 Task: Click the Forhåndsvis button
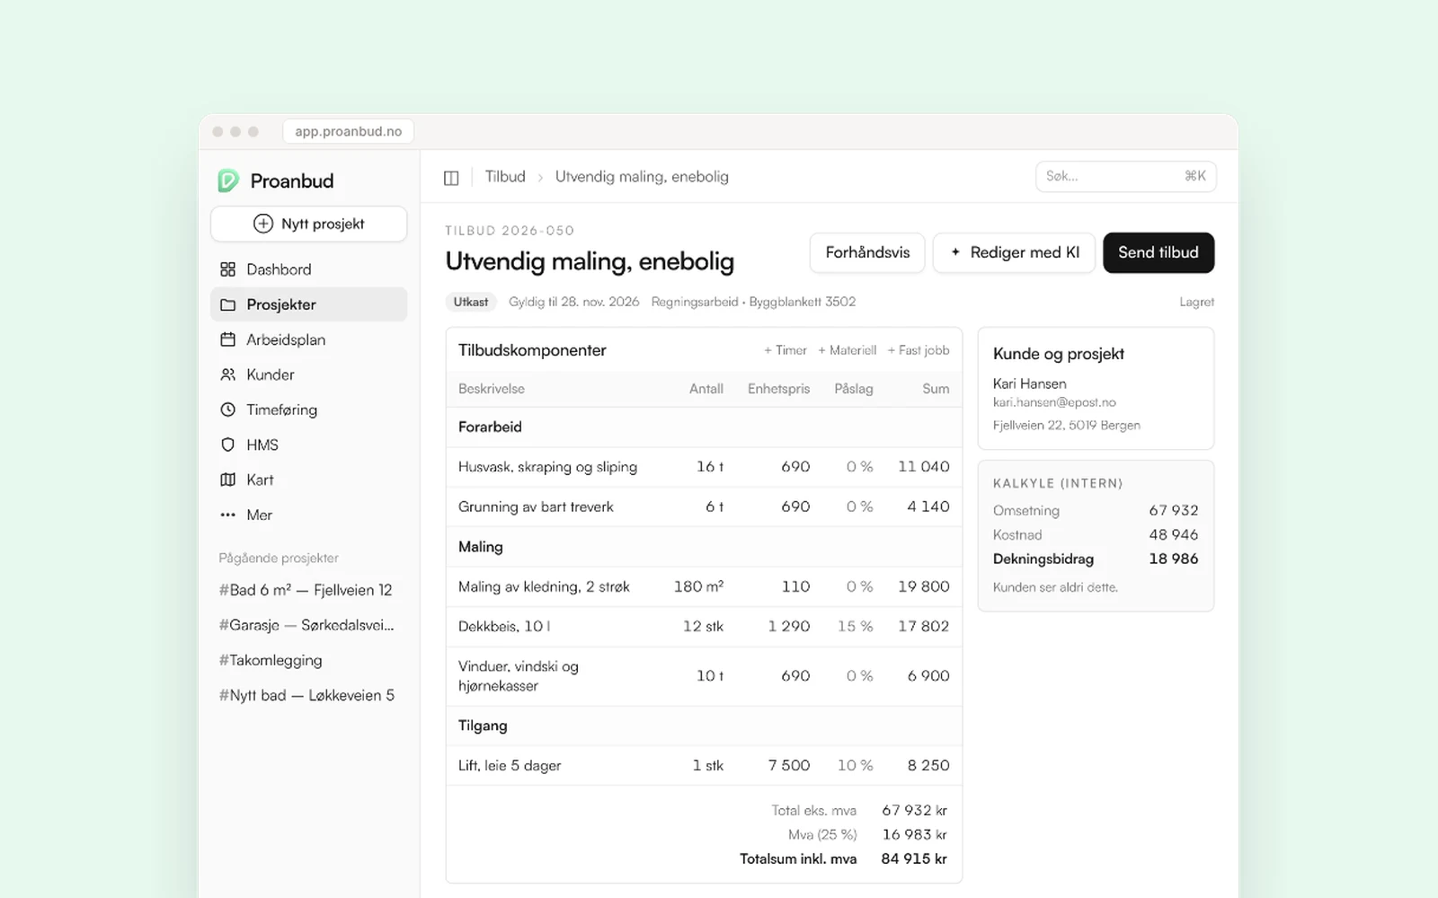click(x=867, y=252)
